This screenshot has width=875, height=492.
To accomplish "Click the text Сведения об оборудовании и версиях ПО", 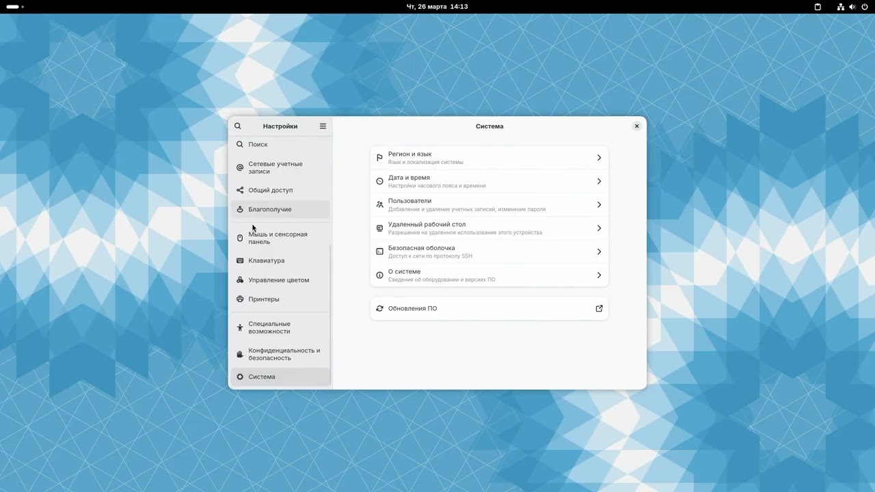I will (442, 279).
